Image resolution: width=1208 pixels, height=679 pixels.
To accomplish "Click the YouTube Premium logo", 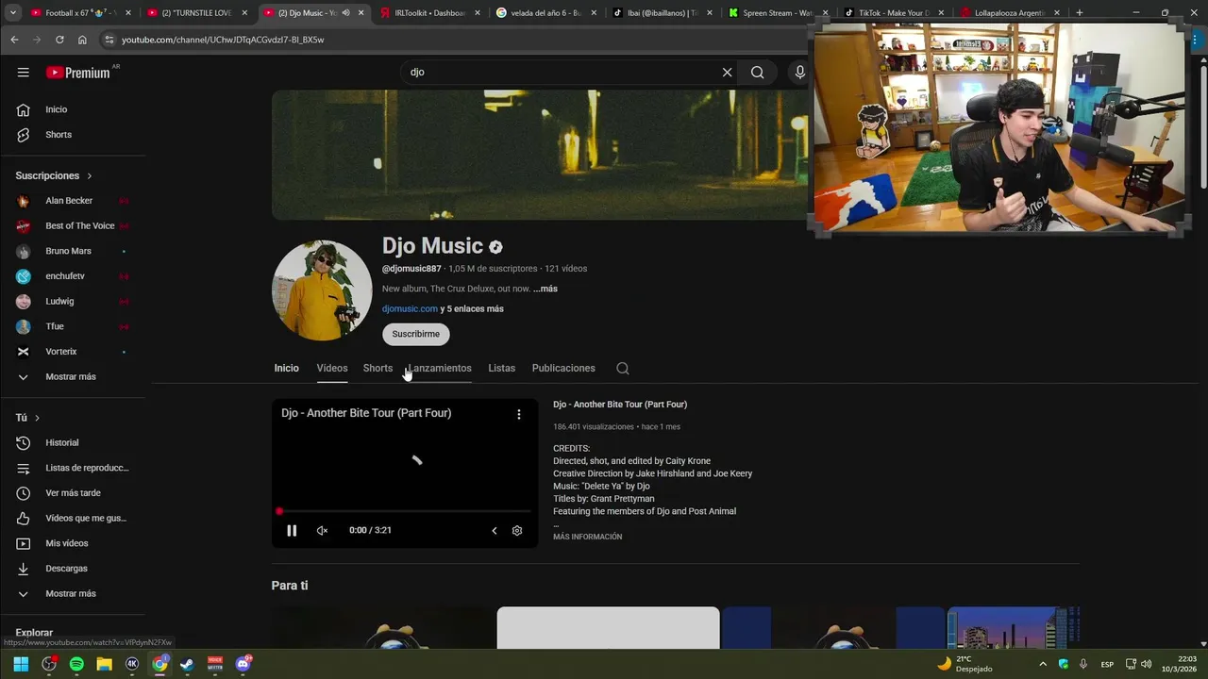I will coord(78,73).
